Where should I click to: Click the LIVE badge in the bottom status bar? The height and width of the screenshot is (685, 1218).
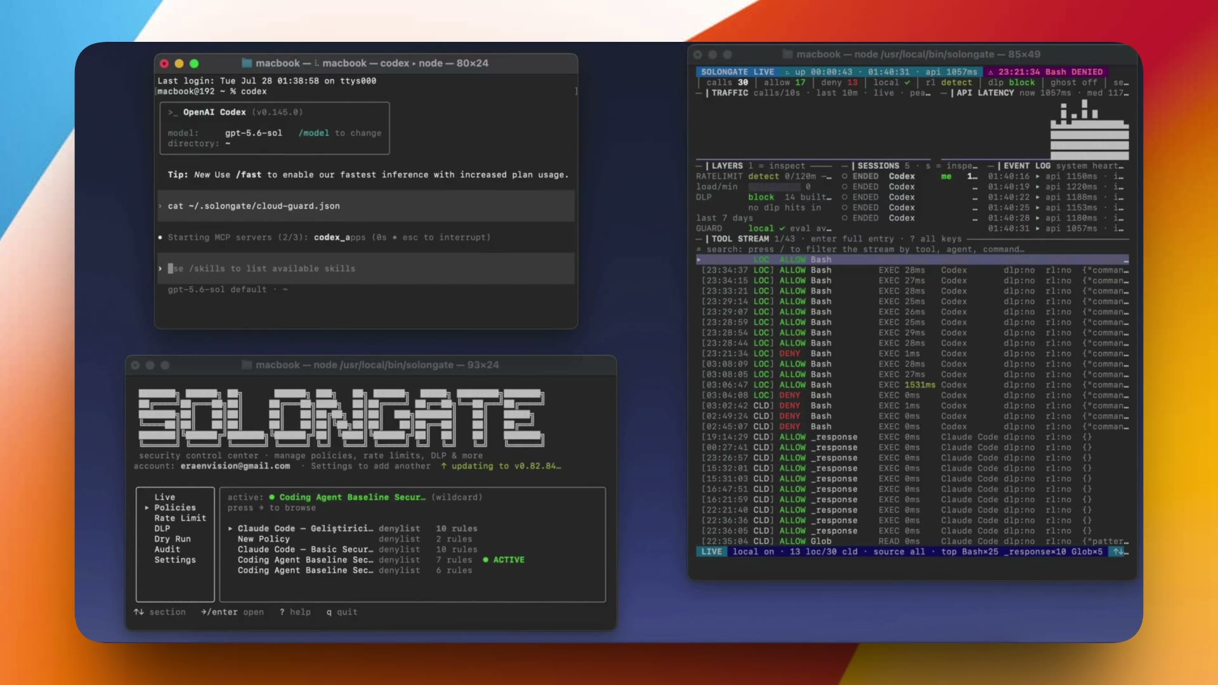[x=711, y=552]
